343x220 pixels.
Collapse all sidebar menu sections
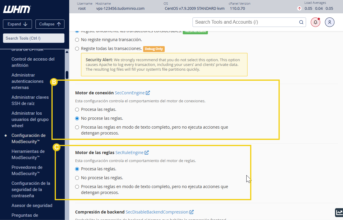(x=50, y=24)
